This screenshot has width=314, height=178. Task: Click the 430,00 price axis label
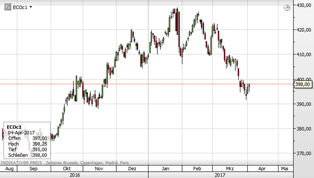(x=304, y=5)
